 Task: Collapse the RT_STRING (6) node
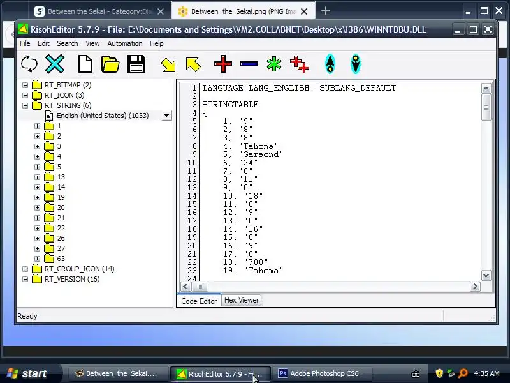25,105
